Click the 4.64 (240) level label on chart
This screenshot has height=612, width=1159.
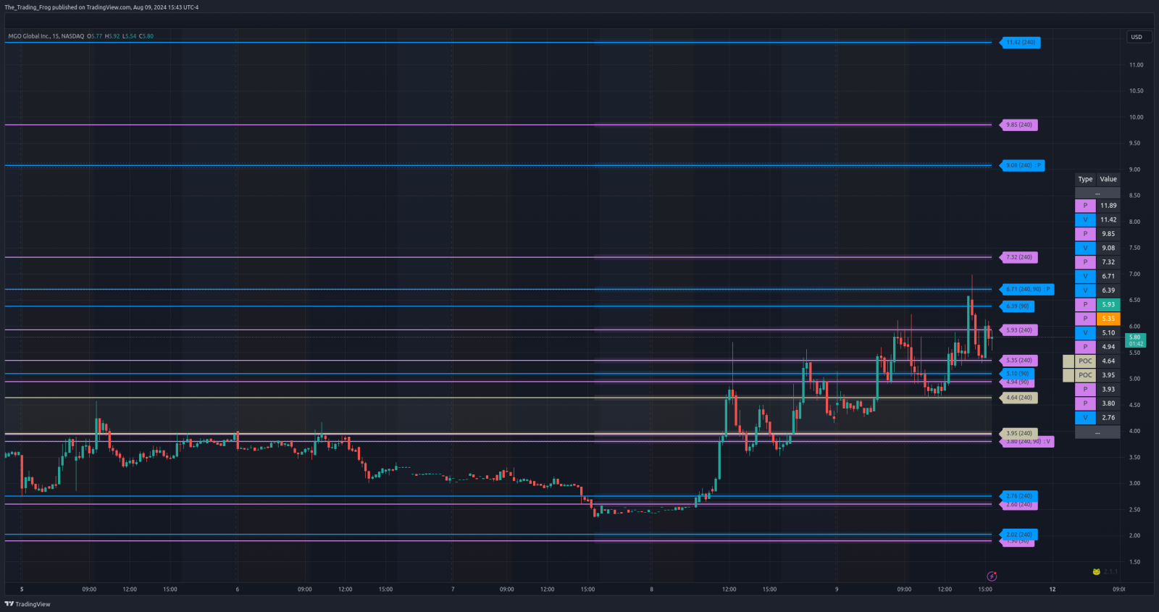tap(1018, 398)
